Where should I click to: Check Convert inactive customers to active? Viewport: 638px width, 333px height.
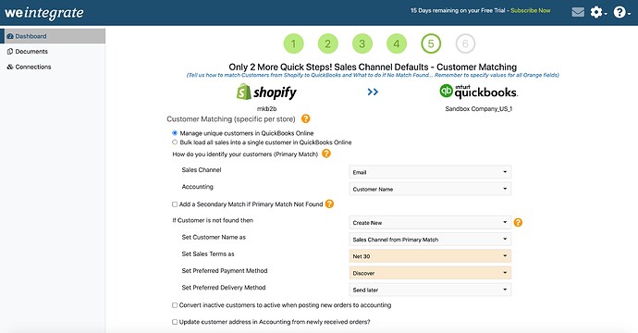tap(175, 305)
